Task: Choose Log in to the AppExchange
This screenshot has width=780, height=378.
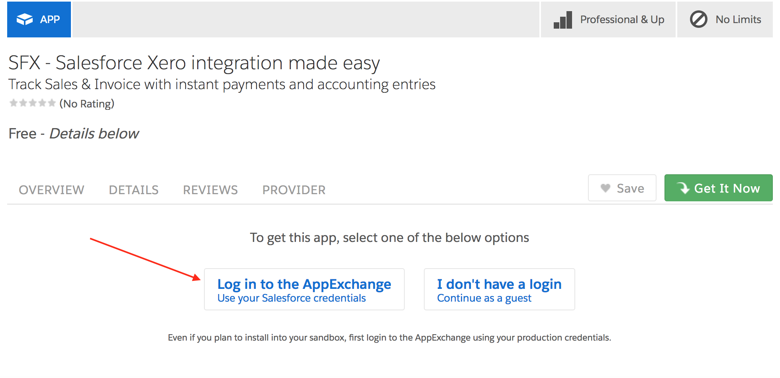Action: (304, 289)
